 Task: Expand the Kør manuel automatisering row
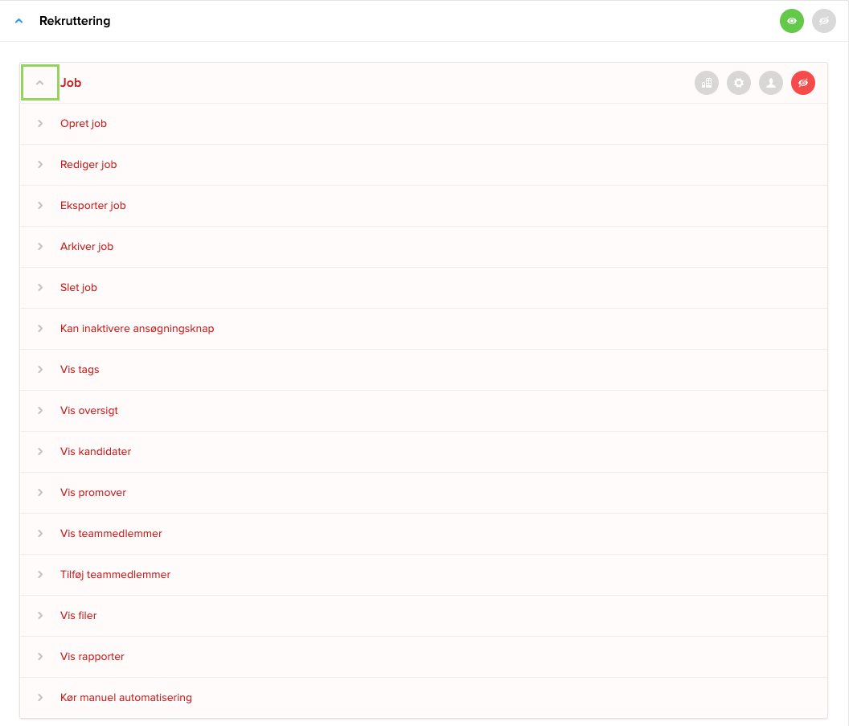[x=40, y=697]
